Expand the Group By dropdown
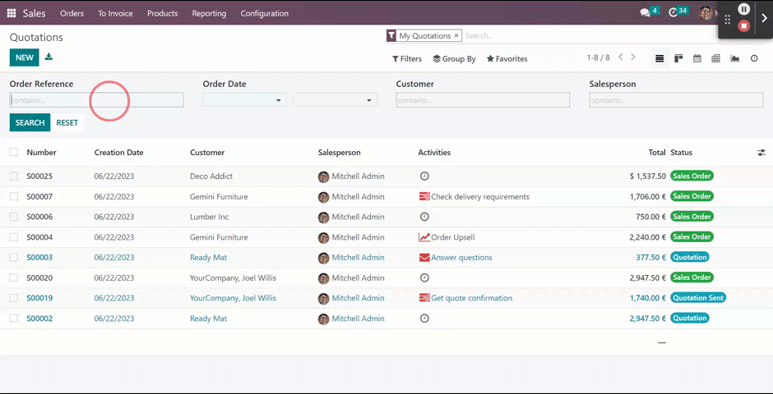The image size is (773, 394). 454,59
